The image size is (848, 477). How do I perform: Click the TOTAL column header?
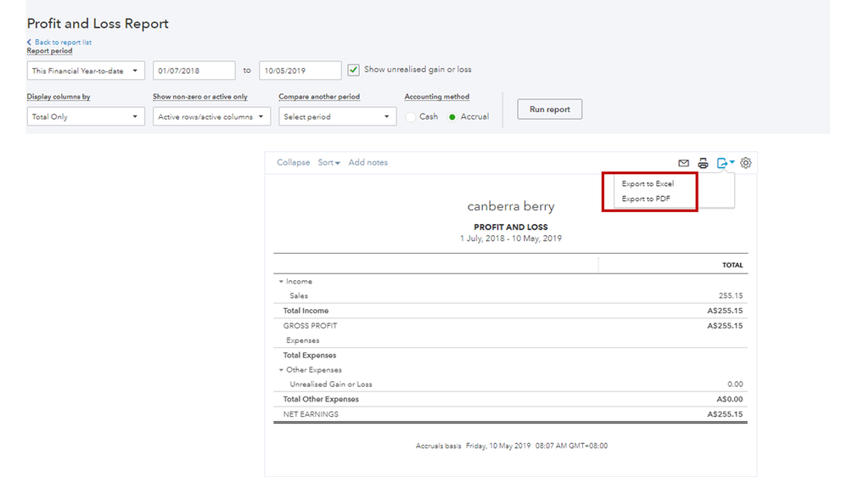(733, 265)
